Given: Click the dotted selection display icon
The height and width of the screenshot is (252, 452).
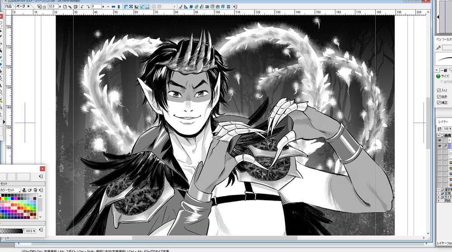Looking at the screenshot, I should point(147,6).
